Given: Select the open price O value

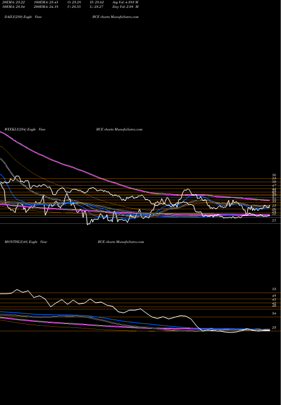Looking at the screenshot, I should 74,2.
